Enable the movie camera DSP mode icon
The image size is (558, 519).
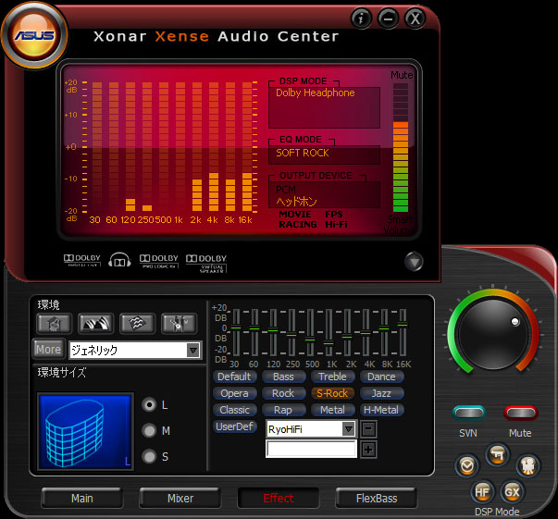point(528,465)
